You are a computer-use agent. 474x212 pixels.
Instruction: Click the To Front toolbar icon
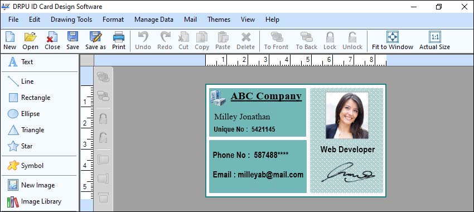click(x=277, y=37)
